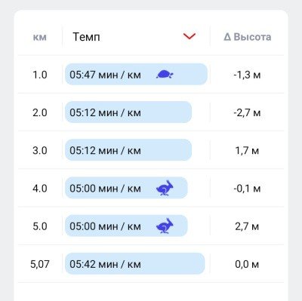This screenshot has width=302, height=301.
Task: Click the 5,07 distance row label
Action: (x=40, y=264)
